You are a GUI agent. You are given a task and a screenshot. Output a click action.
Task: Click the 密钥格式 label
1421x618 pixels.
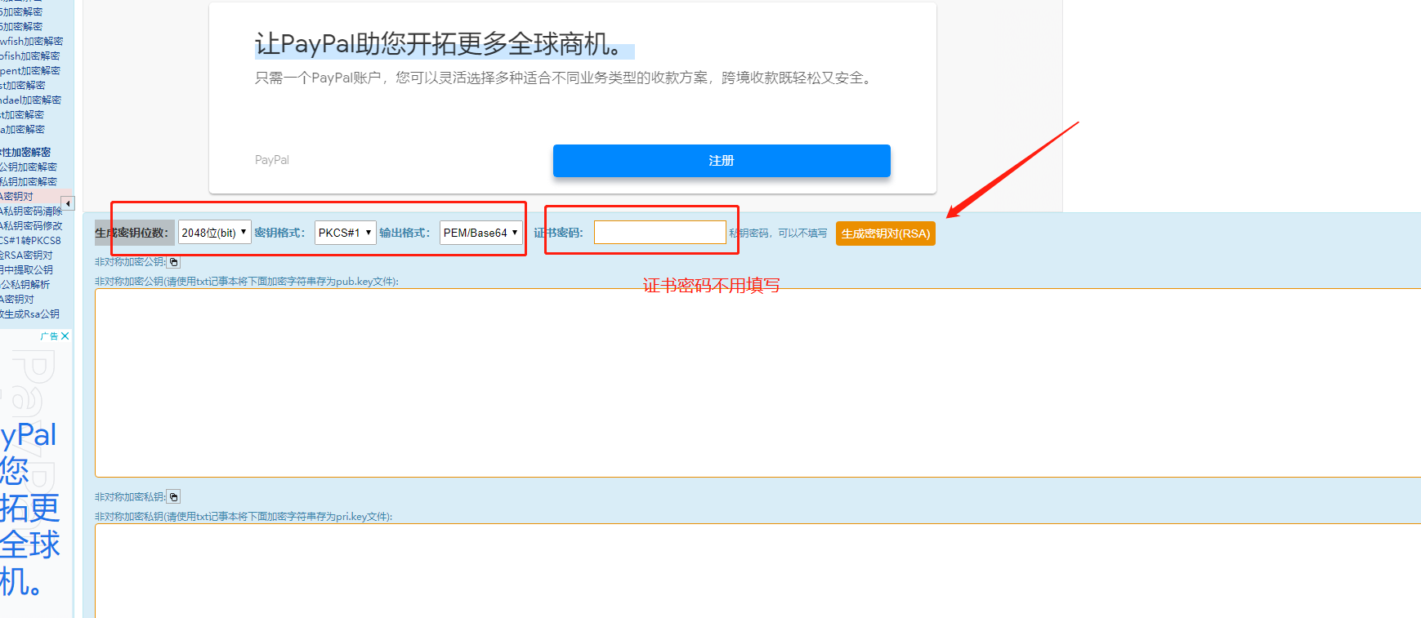[x=279, y=233]
